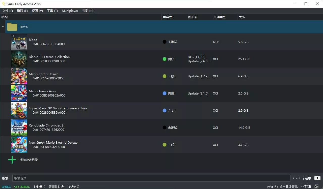The image size is (323, 189).
Task: Toggle the OPENGL renderer button
Action: tap(6, 187)
